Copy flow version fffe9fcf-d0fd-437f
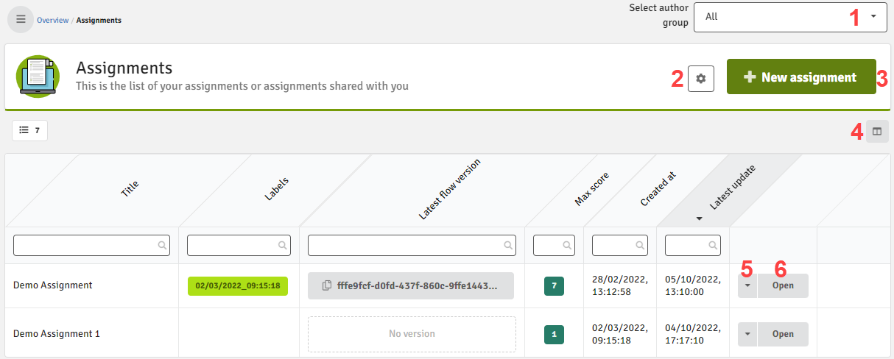This screenshot has width=894, height=359. pos(411,285)
